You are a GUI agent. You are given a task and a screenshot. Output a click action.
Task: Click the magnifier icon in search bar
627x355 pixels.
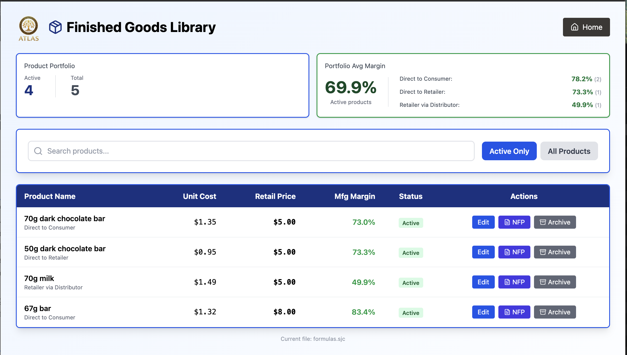point(38,151)
